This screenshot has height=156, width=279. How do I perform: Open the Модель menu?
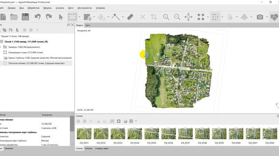point(48,8)
